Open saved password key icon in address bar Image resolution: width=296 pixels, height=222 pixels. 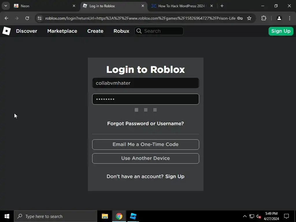click(240, 18)
